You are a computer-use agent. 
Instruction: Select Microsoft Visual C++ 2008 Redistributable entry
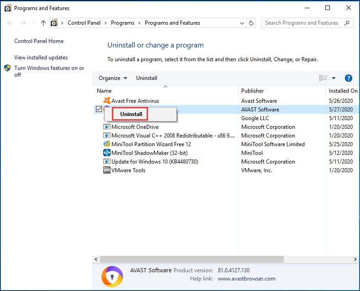click(x=173, y=135)
